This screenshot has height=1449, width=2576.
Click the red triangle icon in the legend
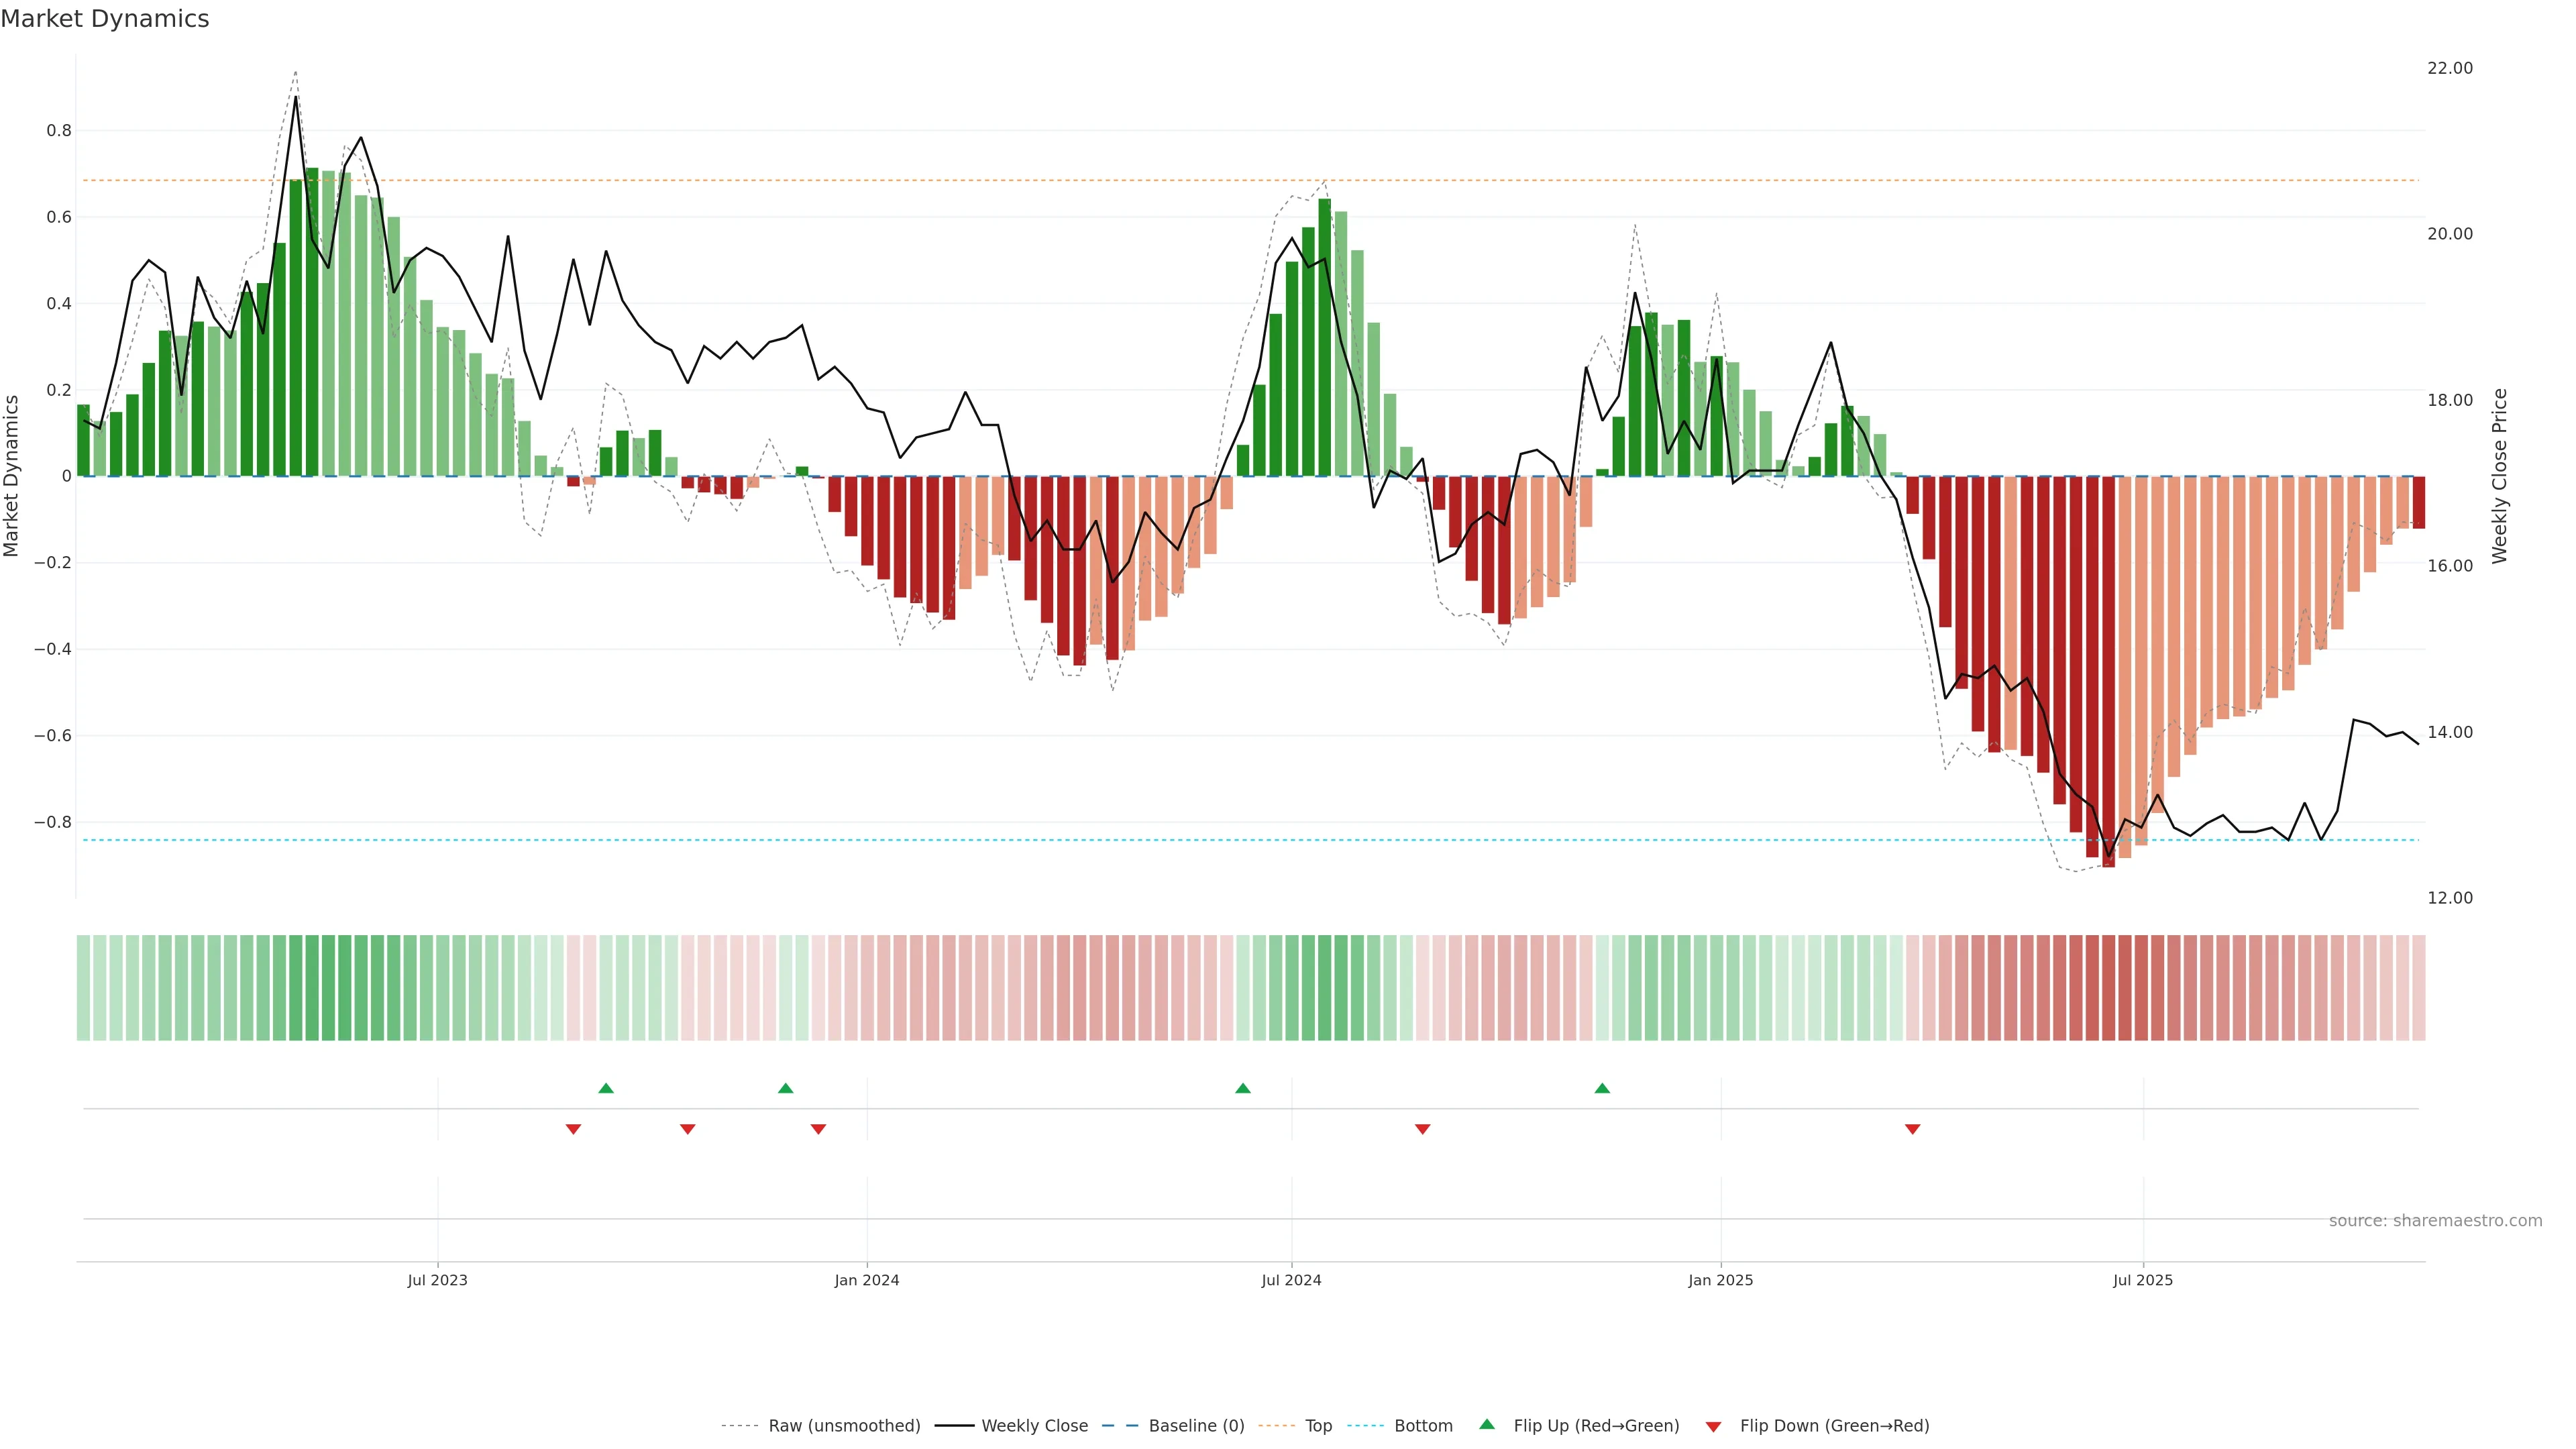coord(1713,1427)
